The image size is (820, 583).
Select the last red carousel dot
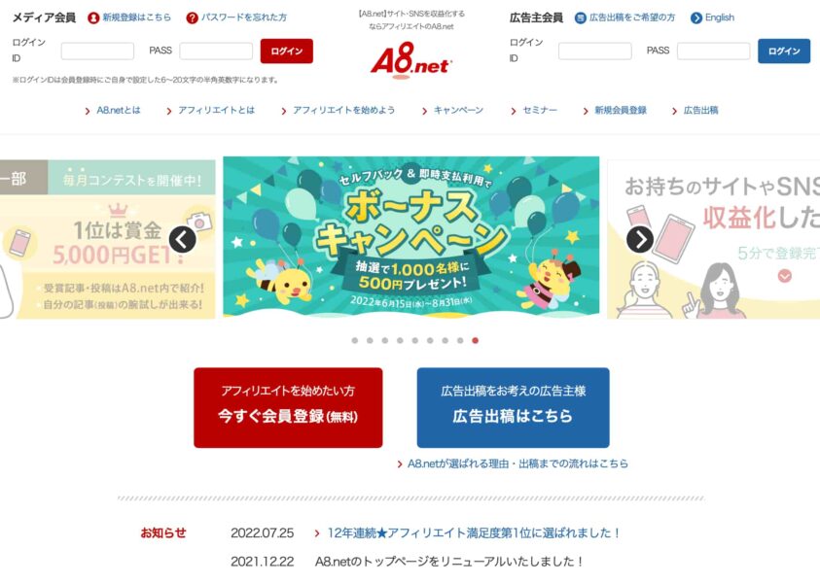(x=475, y=341)
